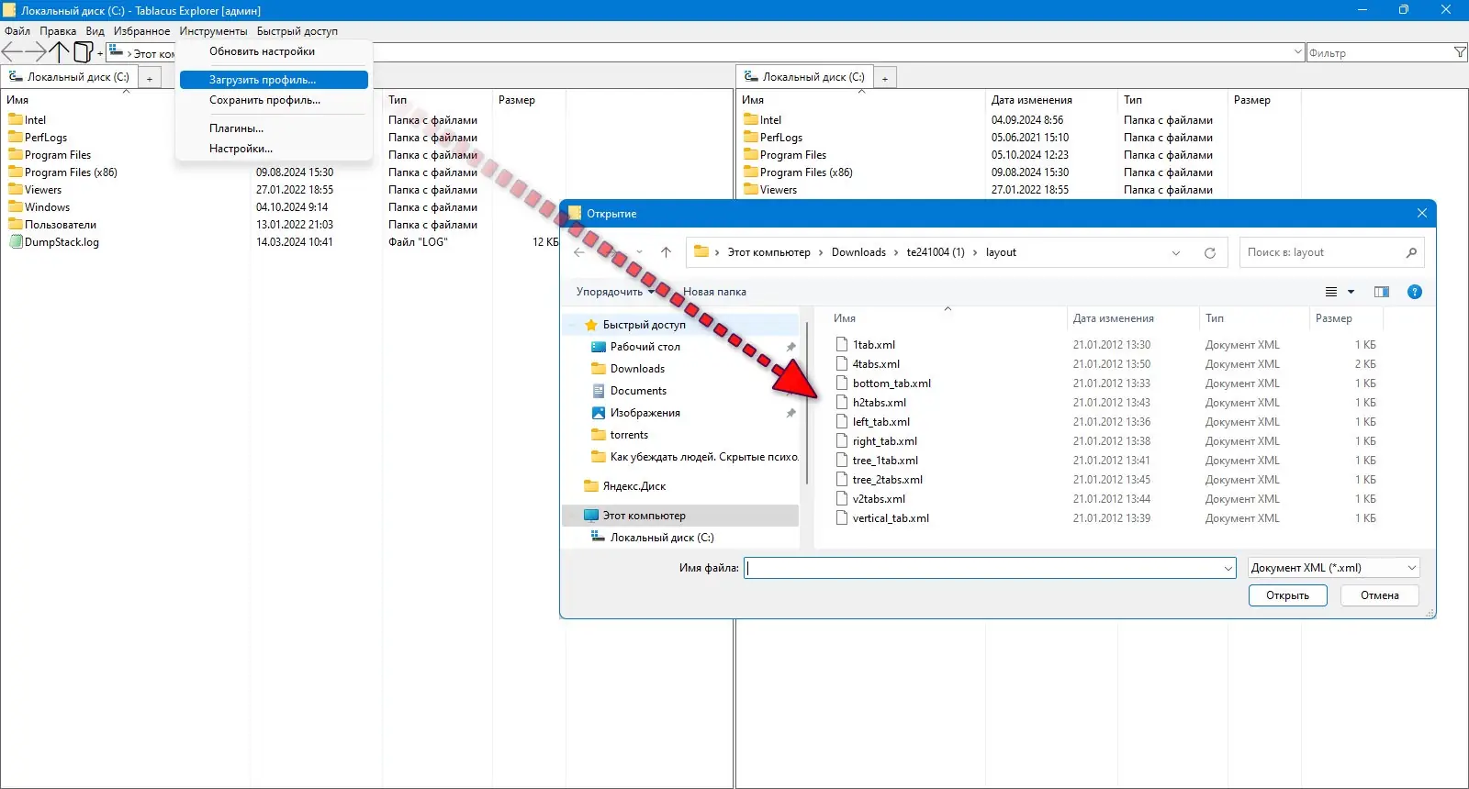Go up one level in Tablacus toolbar
Screen dimensions: 1469x789
[x=60, y=52]
